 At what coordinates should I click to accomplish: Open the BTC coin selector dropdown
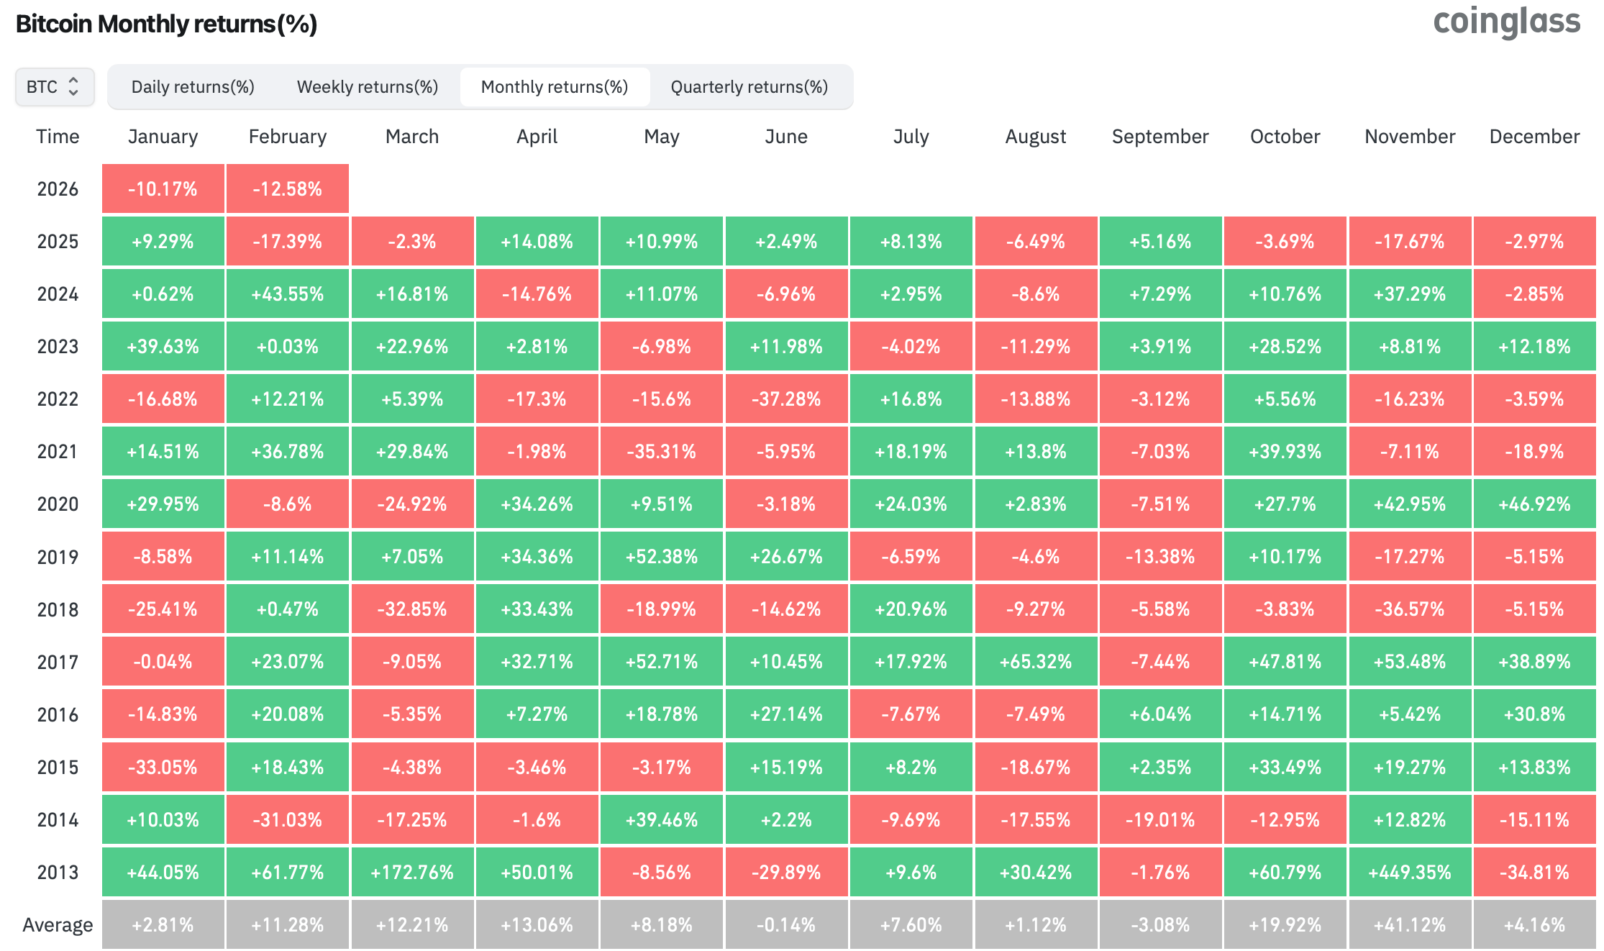(54, 87)
